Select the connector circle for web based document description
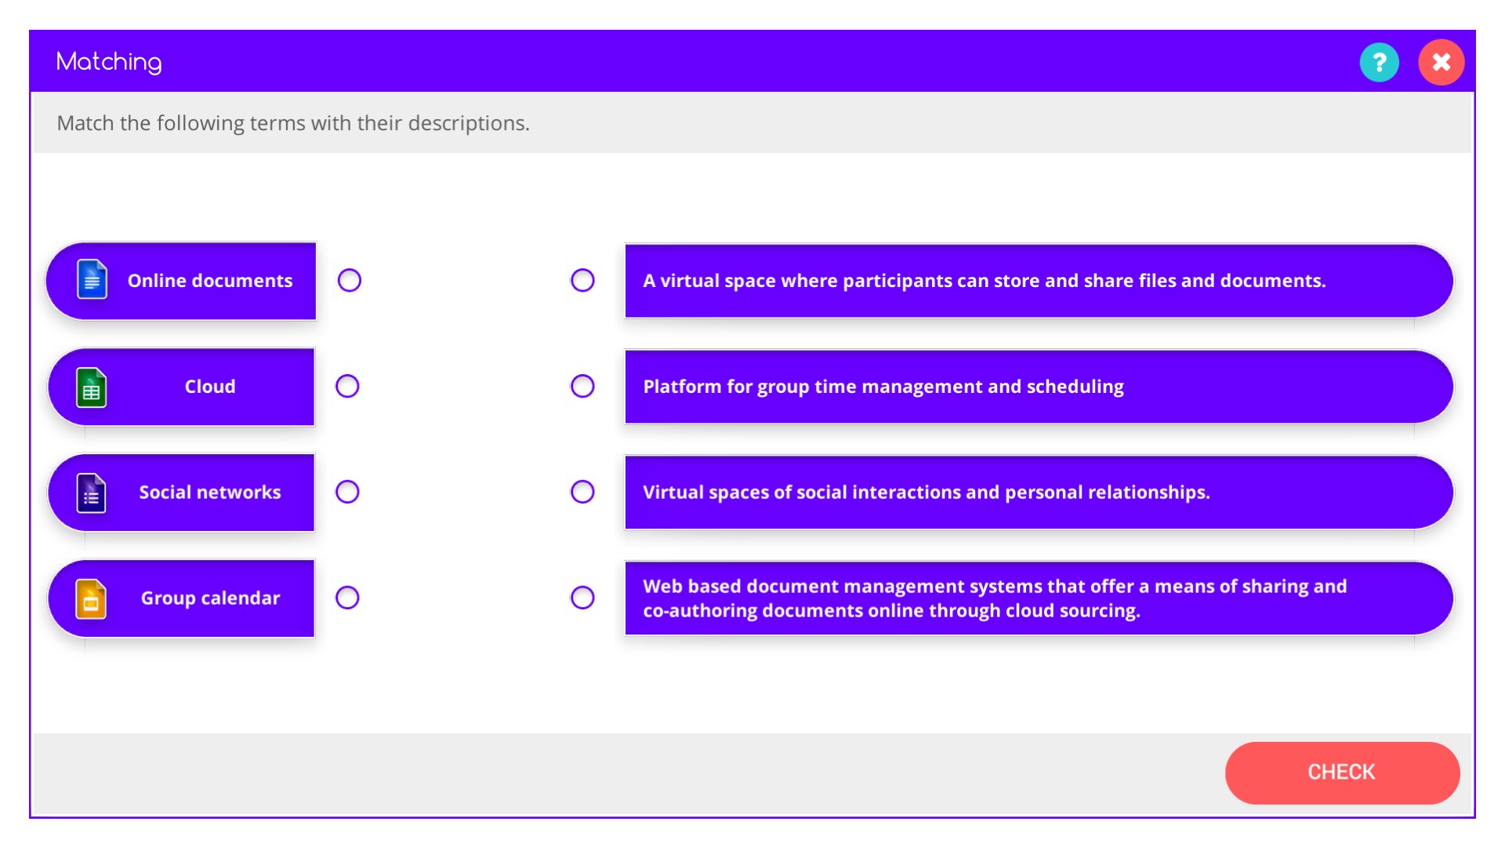Viewport: 1505px width, 847px height. (x=582, y=598)
